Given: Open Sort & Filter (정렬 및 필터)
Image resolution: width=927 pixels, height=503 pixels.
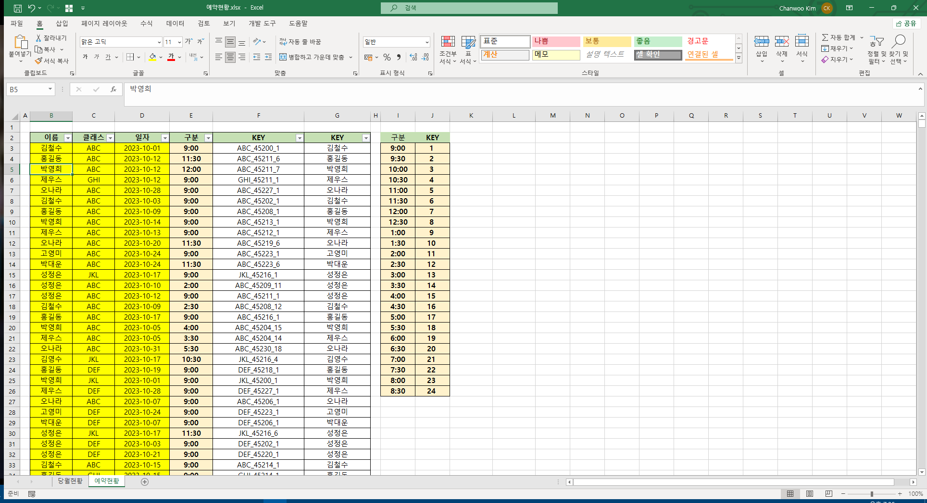Looking at the screenshot, I should tap(877, 50).
